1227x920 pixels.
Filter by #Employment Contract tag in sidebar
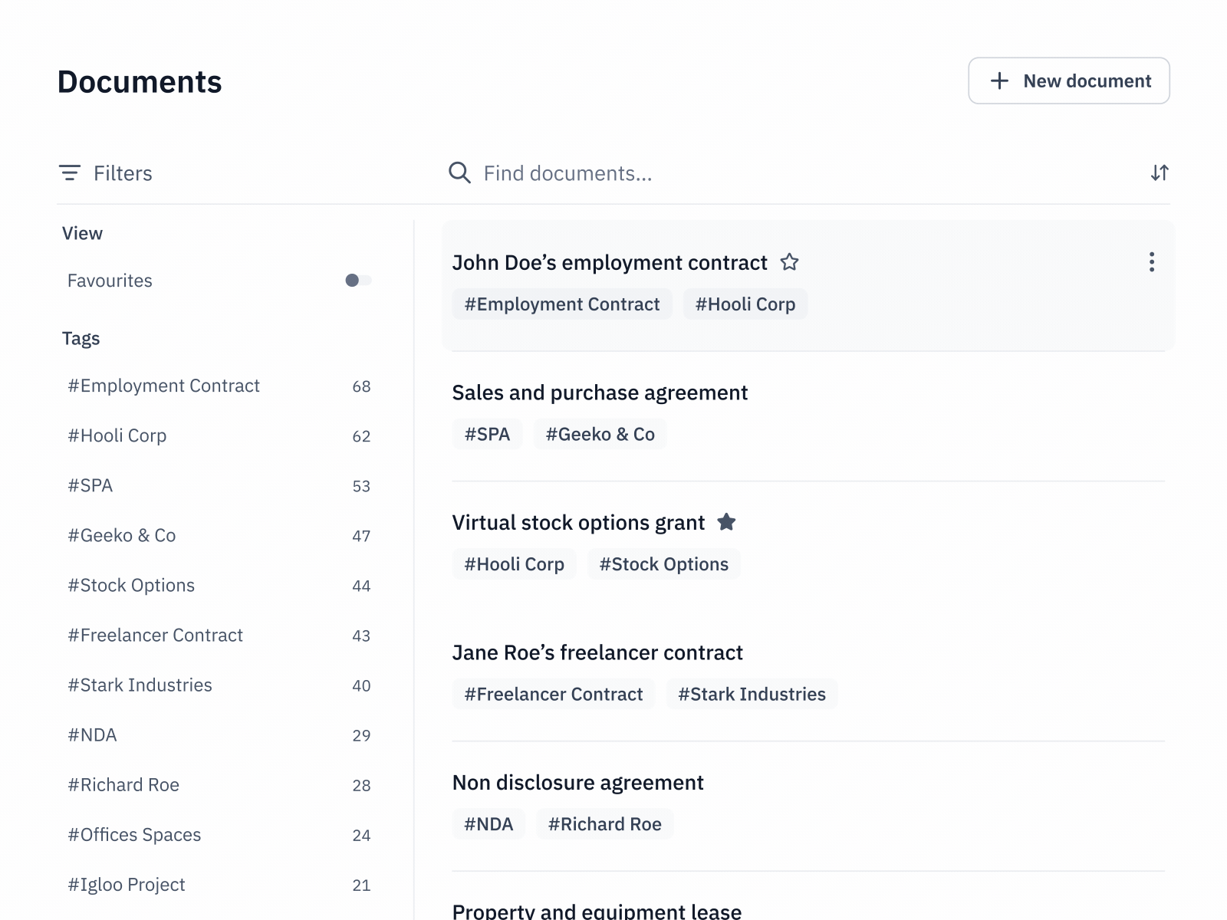(163, 386)
